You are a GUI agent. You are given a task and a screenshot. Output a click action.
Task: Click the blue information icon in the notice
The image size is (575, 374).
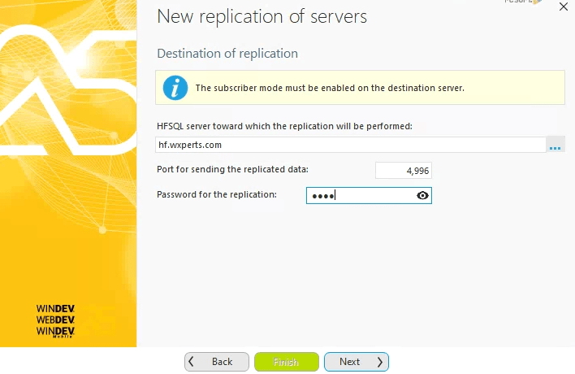pyautogui.click(x=175, y=88)
